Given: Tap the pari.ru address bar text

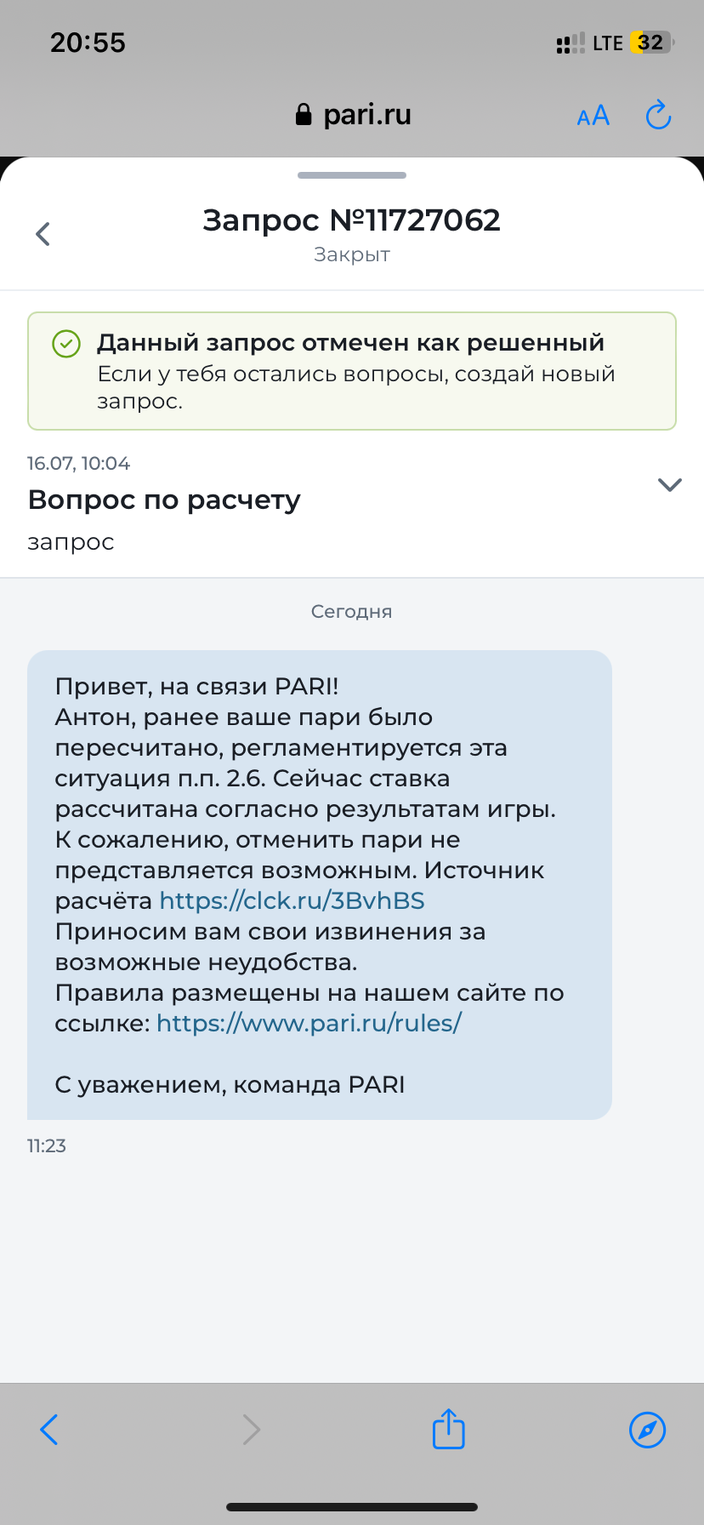Looking at the screenshot, I should click(x=366, y=115).
